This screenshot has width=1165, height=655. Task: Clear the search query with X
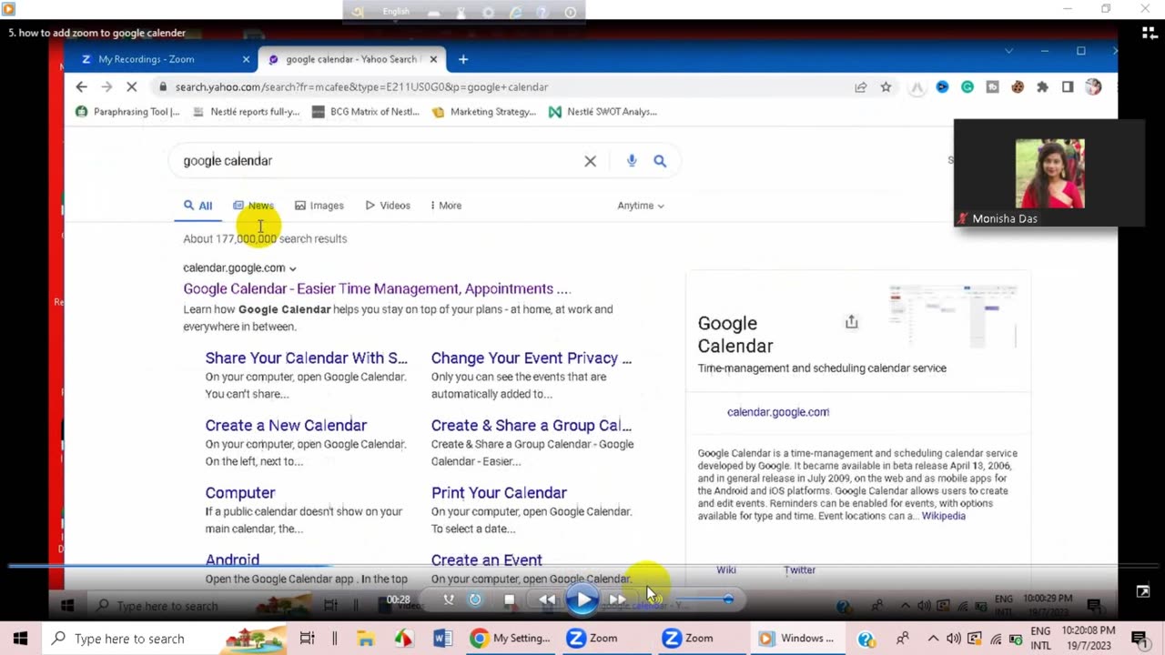click(x=590, y=161)
